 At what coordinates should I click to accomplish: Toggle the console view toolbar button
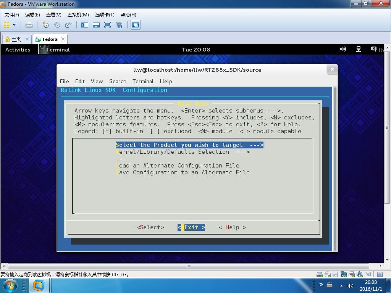coord(136,25)
